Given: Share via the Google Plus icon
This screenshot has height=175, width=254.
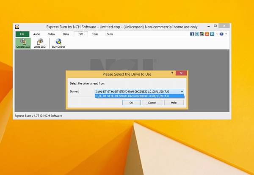Looking at the screenshot, I should tap(202, 34).
